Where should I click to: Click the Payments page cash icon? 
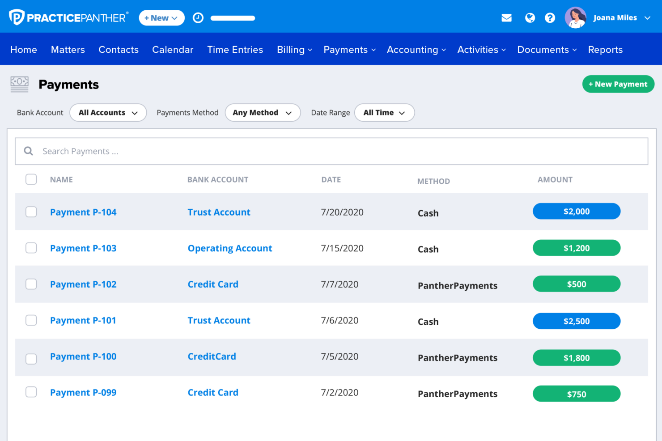coord(19,84)
